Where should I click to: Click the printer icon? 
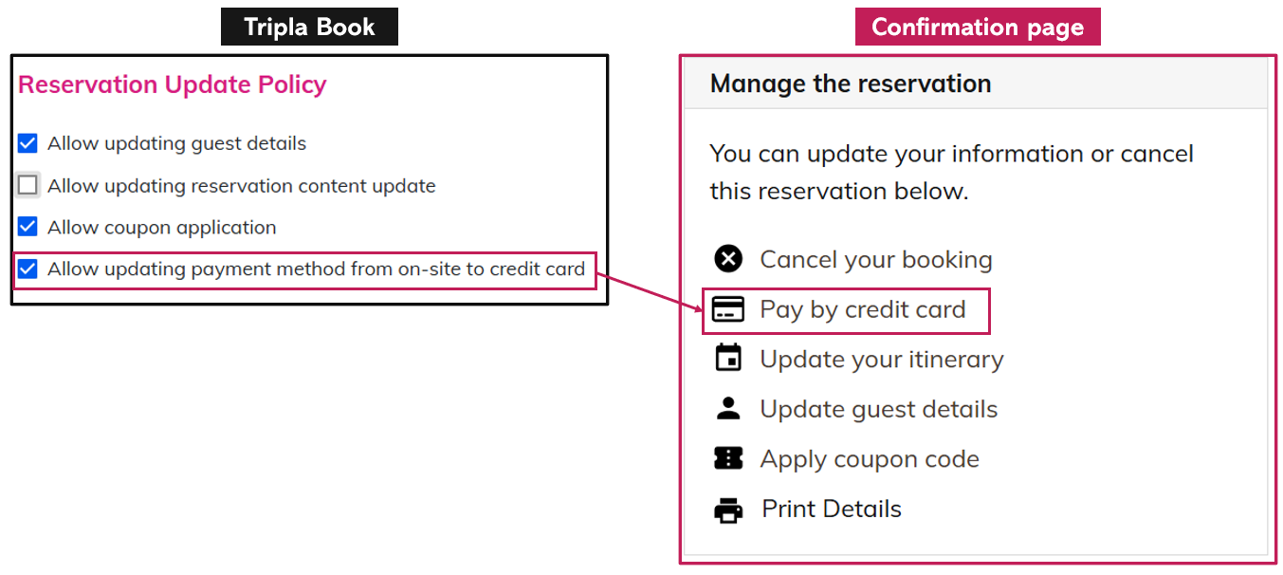click(x=728, y=510)
